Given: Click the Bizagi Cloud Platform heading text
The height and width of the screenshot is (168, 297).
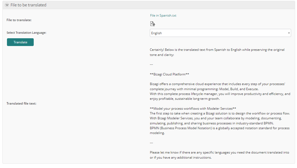Looking at the screenshot, I should pos(169,74).
